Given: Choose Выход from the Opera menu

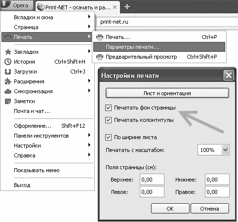Looking at the screenshot, I should [x=22, y=185].
